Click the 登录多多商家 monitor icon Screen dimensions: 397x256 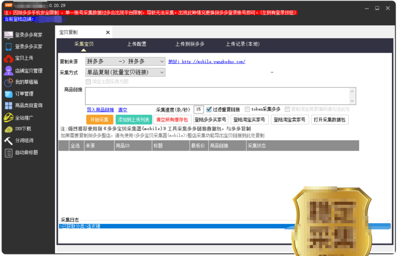[x=9, y=35]
